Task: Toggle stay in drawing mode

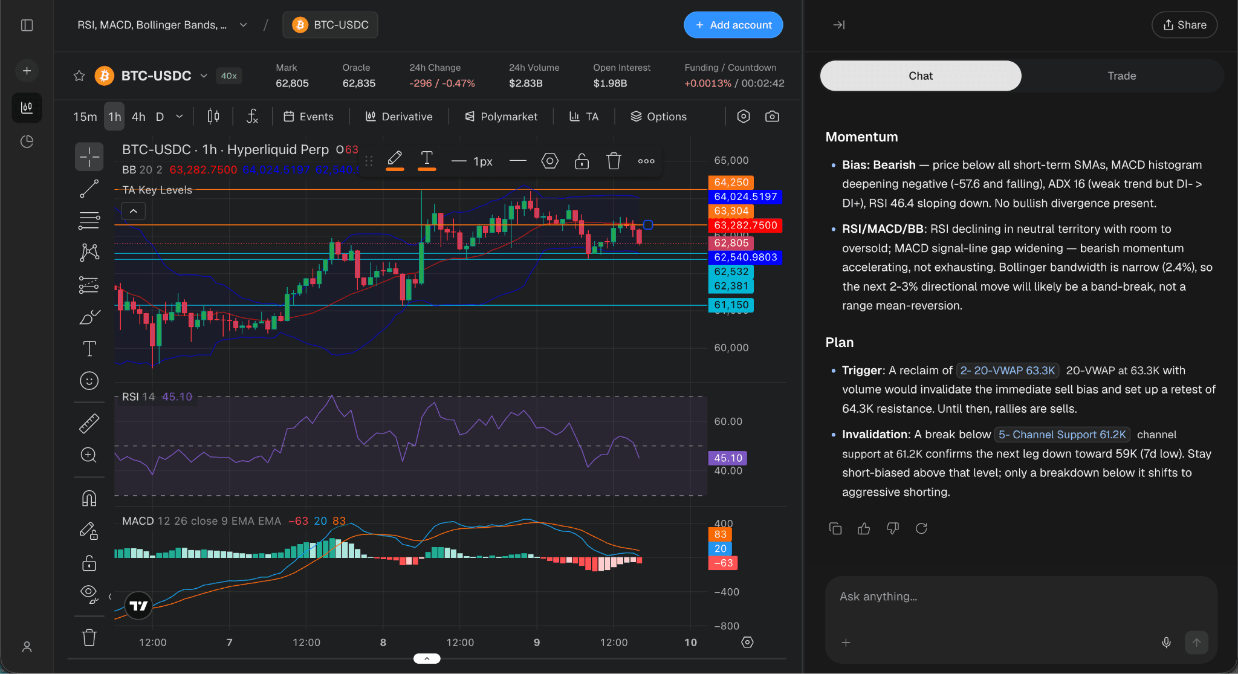Action: [89, 531]
